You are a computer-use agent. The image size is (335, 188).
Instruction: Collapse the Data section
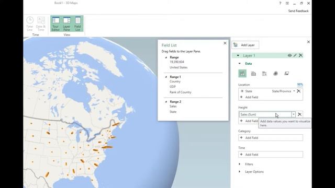tap(240, 64)
